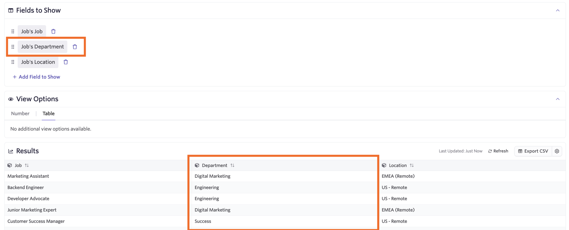Click US - Remote in Developer Advocate row
569x230 pixels.
[x=394, y=198]
